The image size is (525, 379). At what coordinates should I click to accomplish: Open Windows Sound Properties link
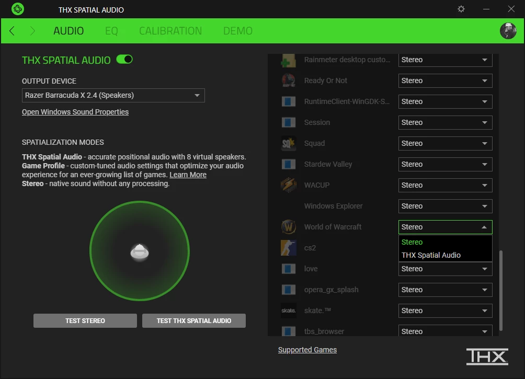pyautogui.click(x=75, y=112)
